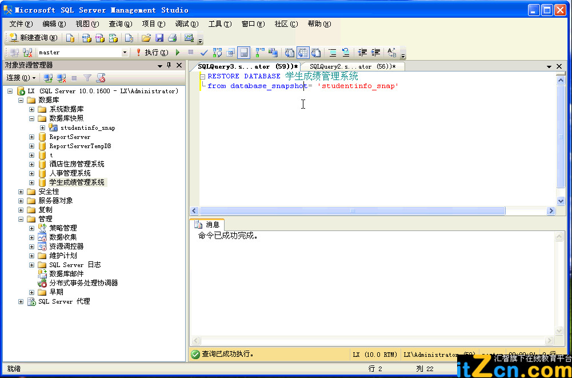The image size is (572, 378).
Task: Click the 查询已成功执行 status message
Action: click(227, 354)
